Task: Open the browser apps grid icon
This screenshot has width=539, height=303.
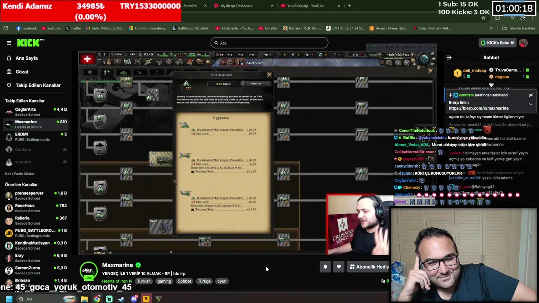Action: [x=5, y=28]
